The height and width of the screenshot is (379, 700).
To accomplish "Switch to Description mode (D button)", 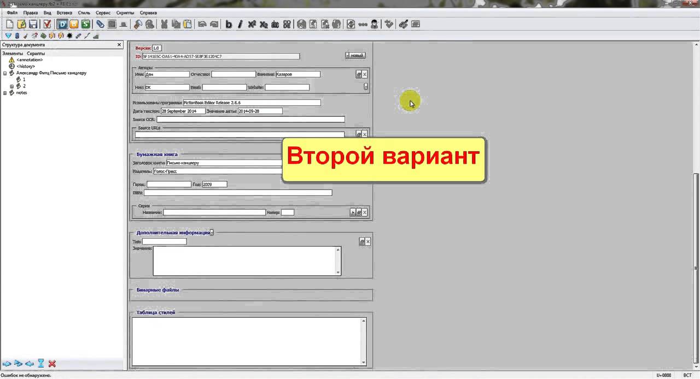I will tap(62, 24).
